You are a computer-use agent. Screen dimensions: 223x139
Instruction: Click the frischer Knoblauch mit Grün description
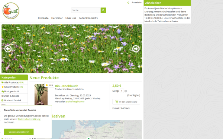tap(69, 89)
